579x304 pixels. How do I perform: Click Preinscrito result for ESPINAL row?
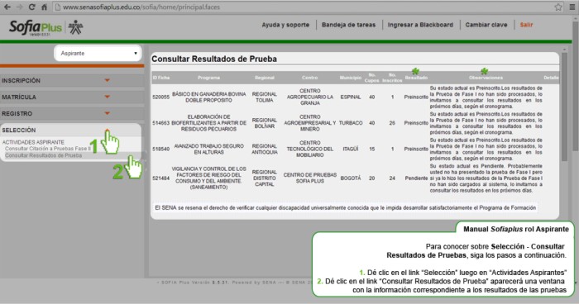click(416, 97)
